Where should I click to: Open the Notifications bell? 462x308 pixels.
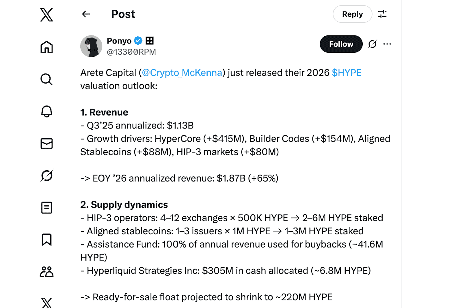click(x=46, y=112)
